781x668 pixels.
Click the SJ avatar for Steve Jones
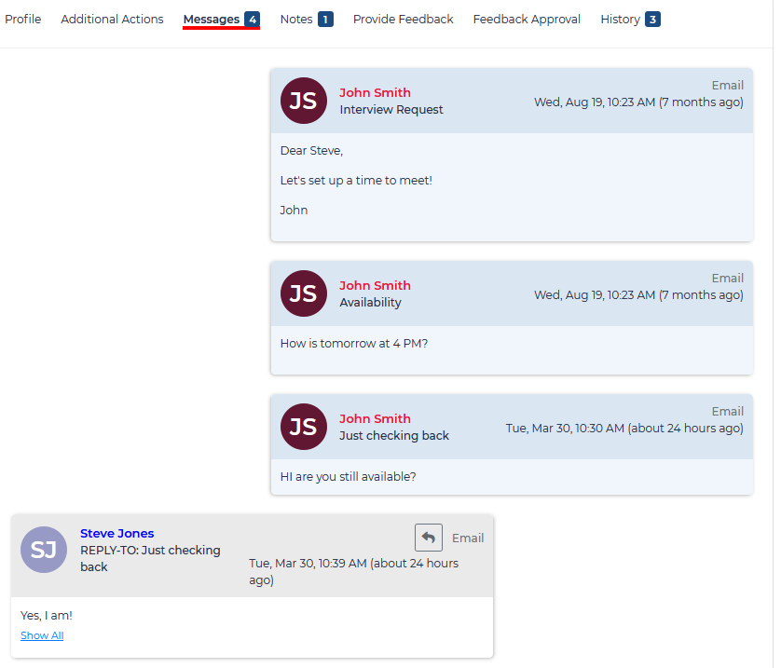click(44, 550)
